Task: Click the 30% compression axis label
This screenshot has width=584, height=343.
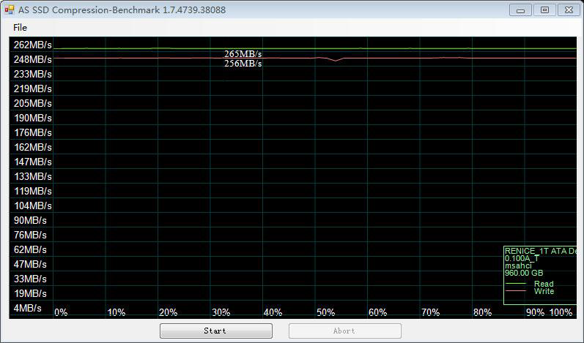Action: (221, 312)
